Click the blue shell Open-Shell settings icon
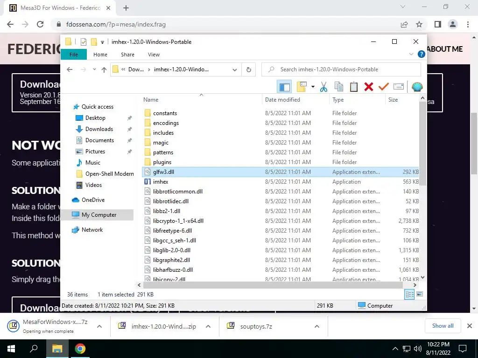 point(417,87)
